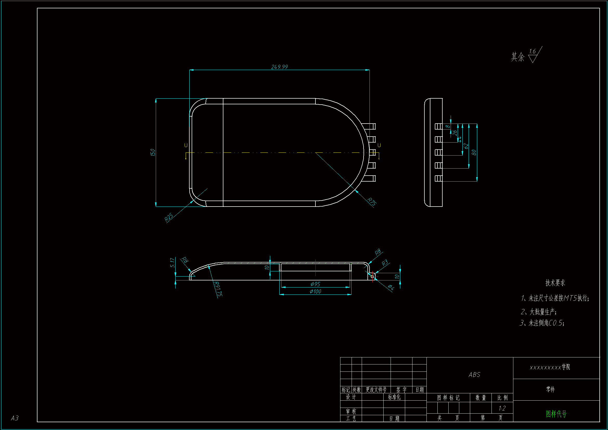Screen dimensions: 608x430
Task: Select the 设计 cell in title block
Action: point(351,397)
